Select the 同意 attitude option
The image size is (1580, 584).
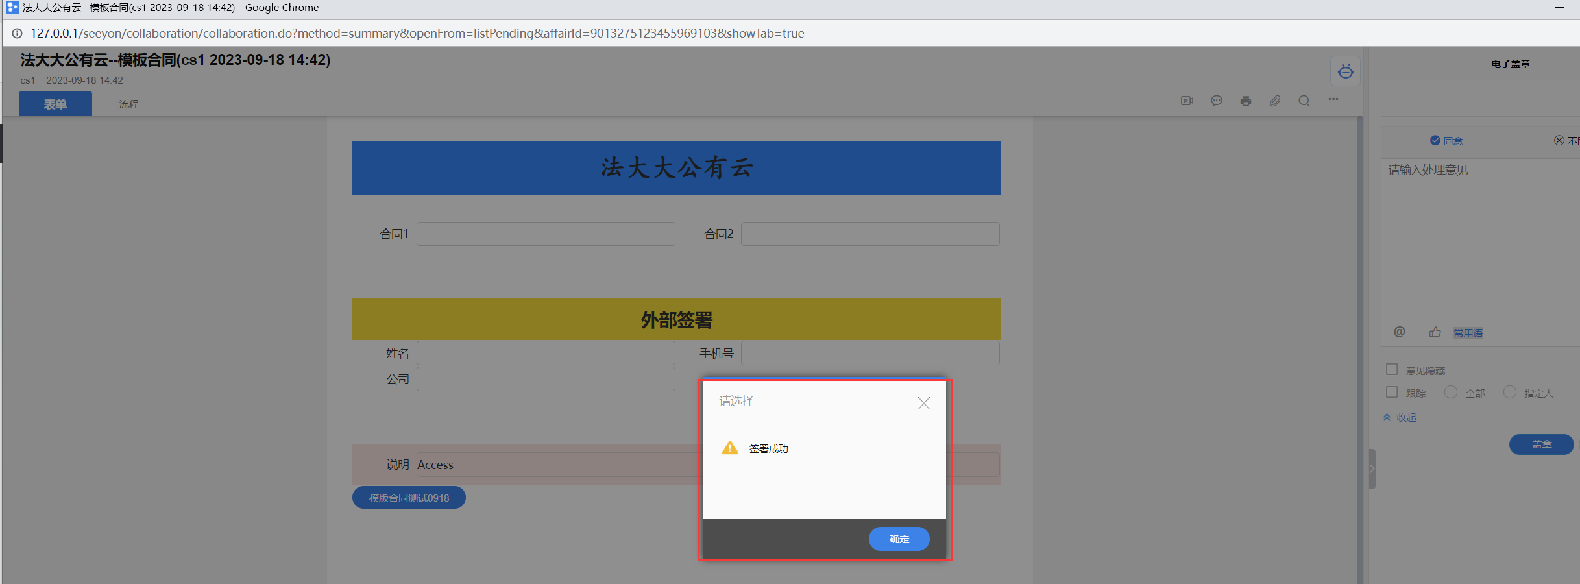pyautogui.click(x=1446, y=141)
